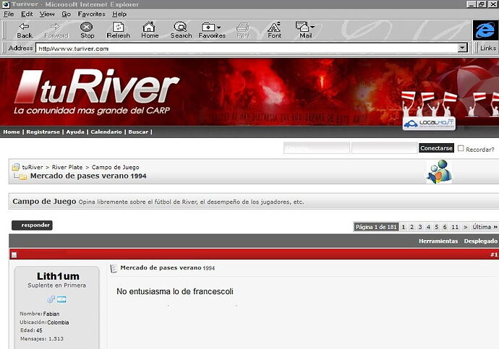Stop page loading with Stop button

(x=87, y=30)
